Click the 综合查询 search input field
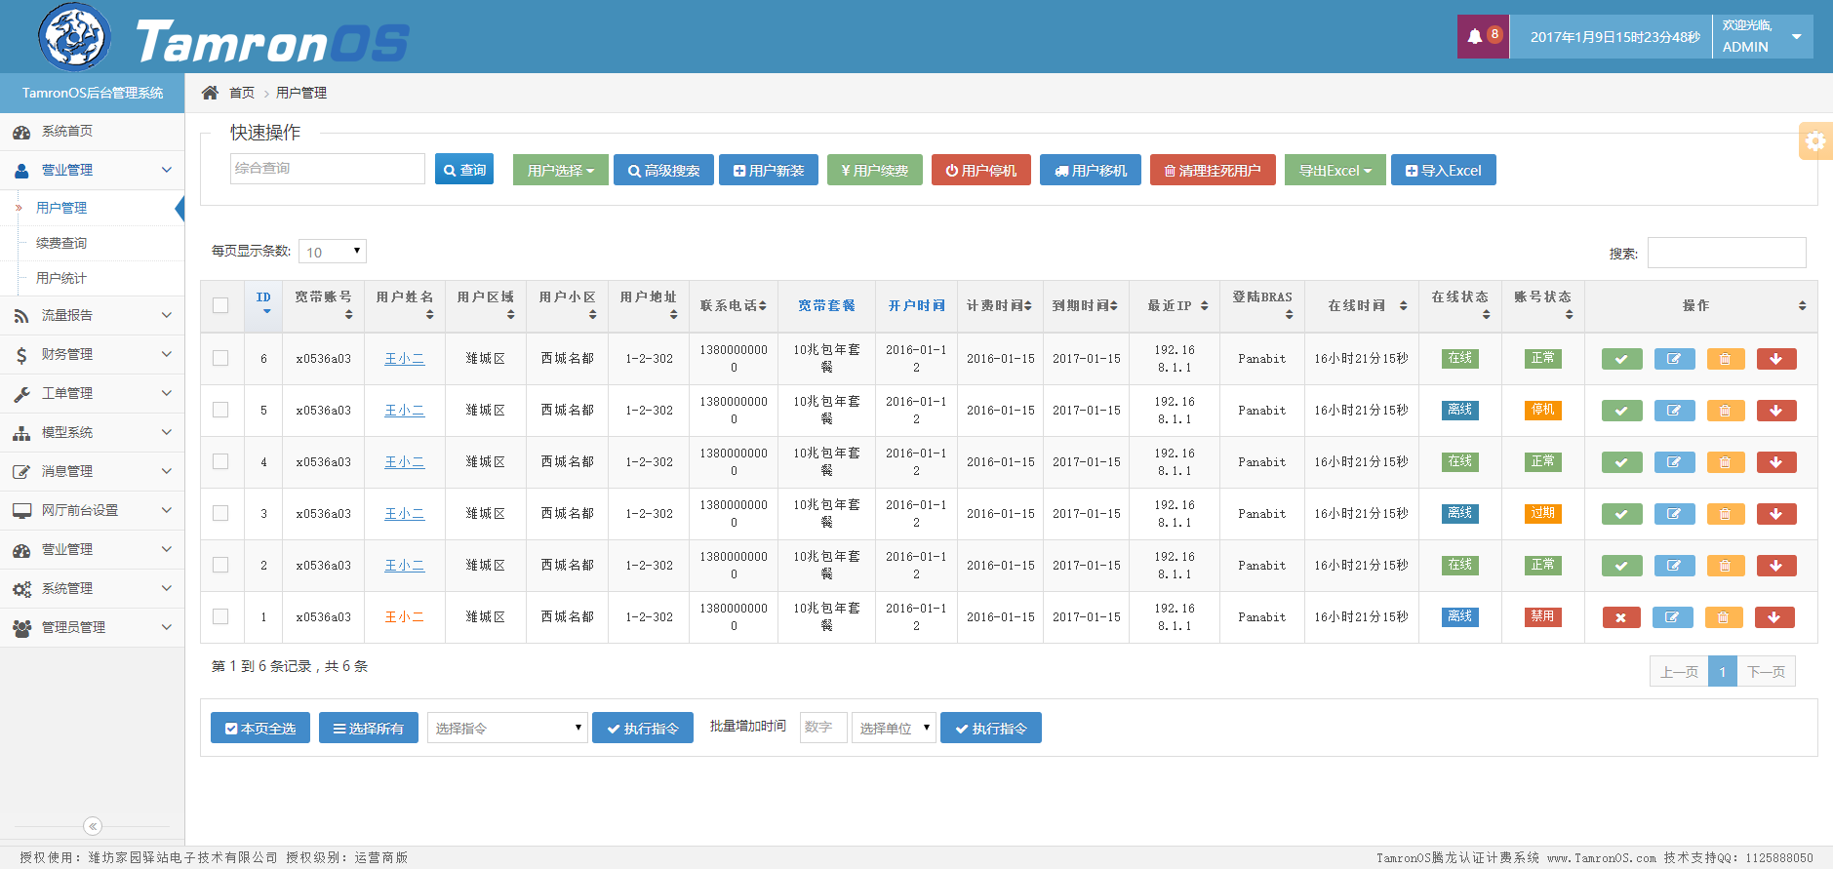The image size is (1833, 869). [x=327, y=169]
